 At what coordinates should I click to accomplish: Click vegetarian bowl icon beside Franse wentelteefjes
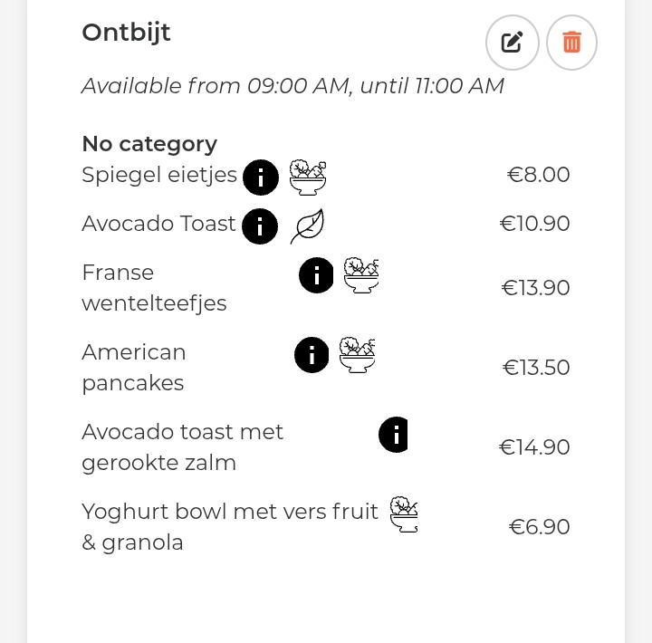361,275
